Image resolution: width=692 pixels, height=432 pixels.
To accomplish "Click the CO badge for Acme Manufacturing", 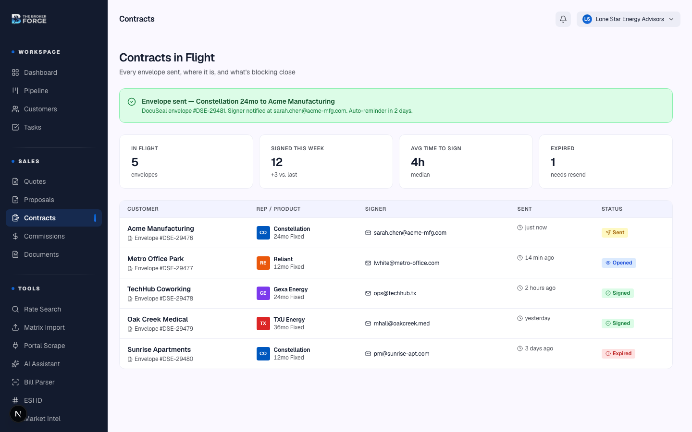I will coord(263,233).
